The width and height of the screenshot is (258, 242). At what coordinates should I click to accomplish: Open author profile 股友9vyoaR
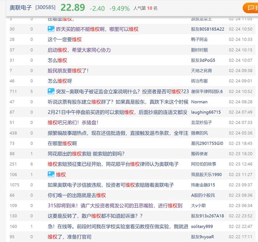(x=202, y=237)
